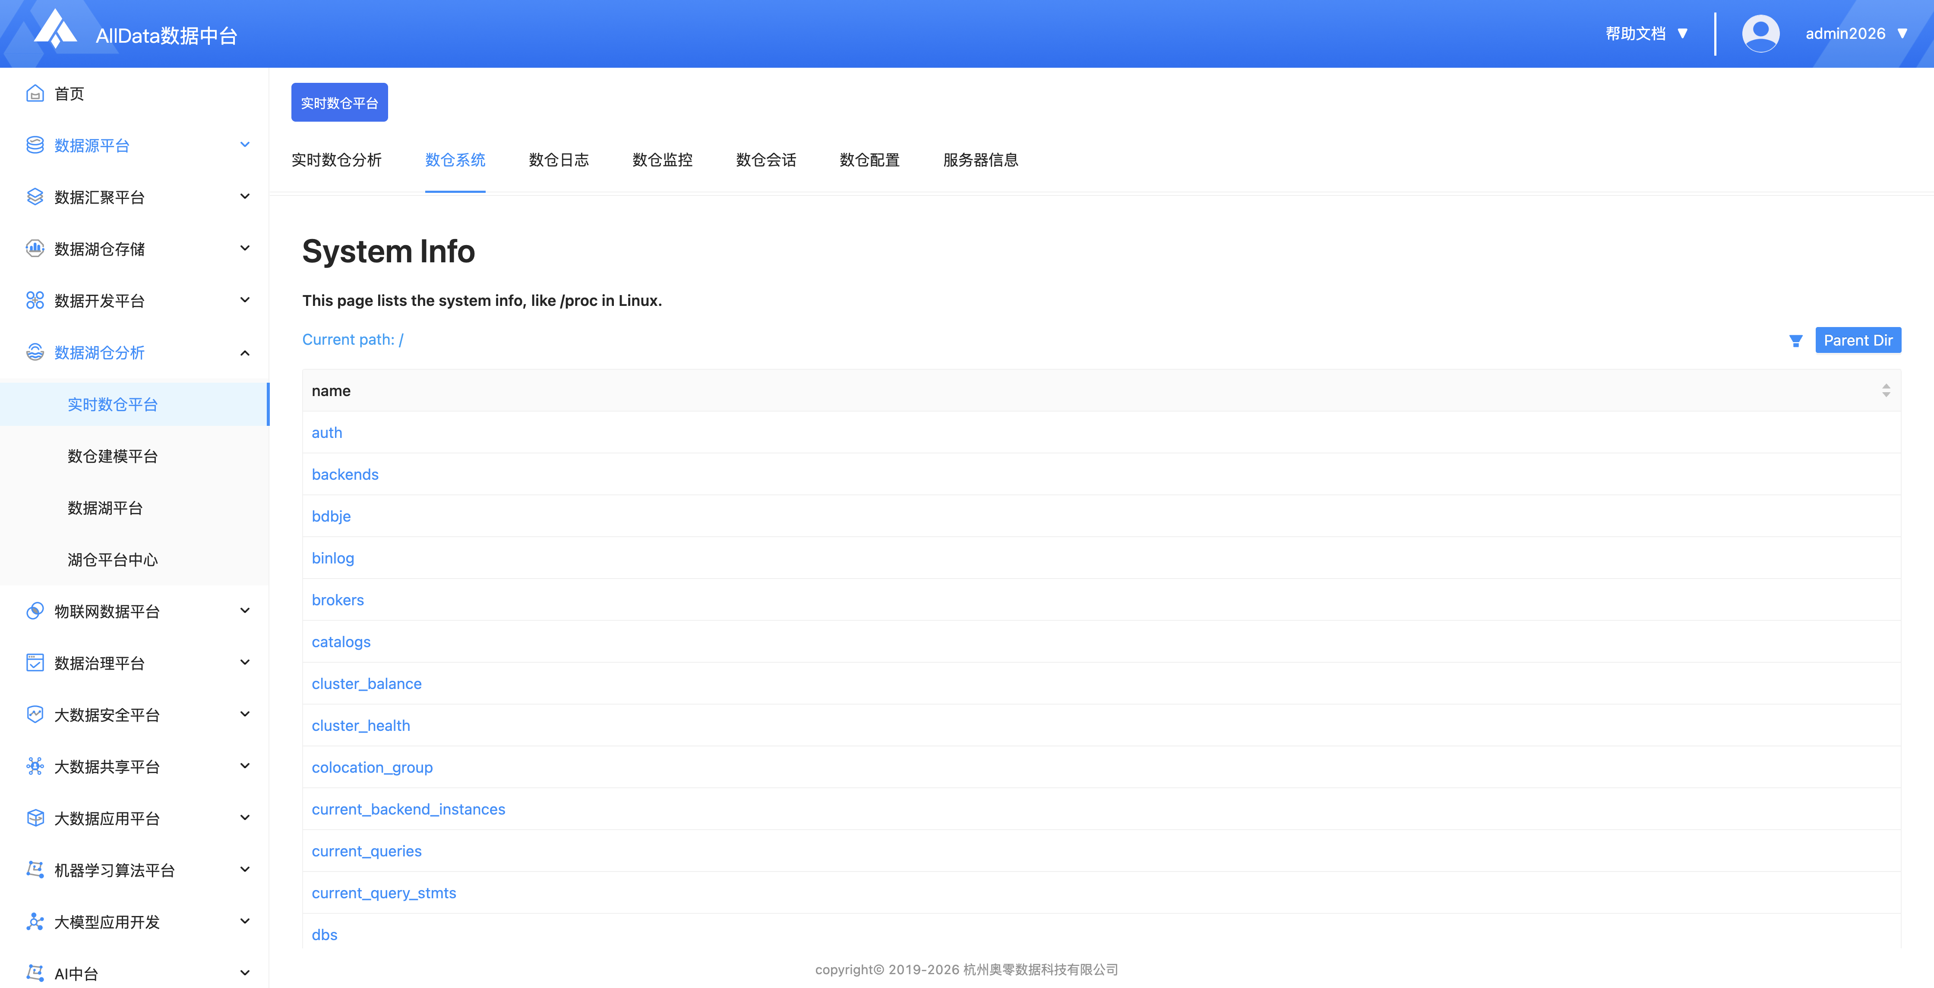This screenshot has height=988, width=1934.
Task: Click the 数据源平台 database icon
Action: click(35, 145)
